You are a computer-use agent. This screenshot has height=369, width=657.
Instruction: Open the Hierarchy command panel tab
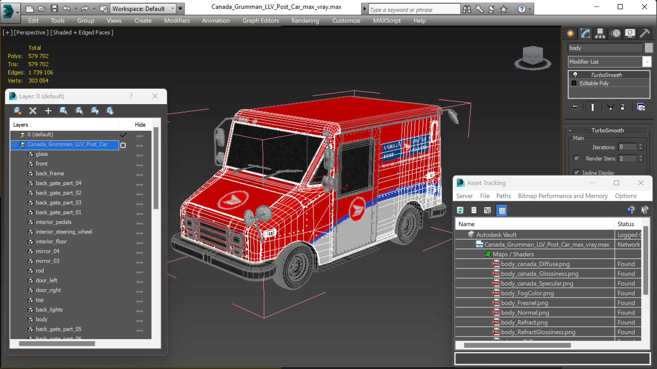point(600,33)
